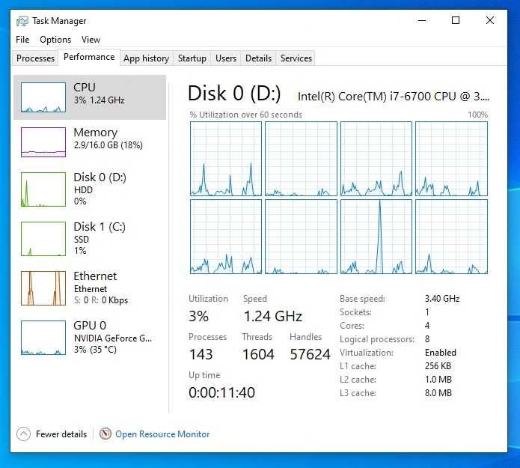Click the Intel Core i7-6700 CPU name
Viewport: 520px width, 468px height.
coord(394,97)
